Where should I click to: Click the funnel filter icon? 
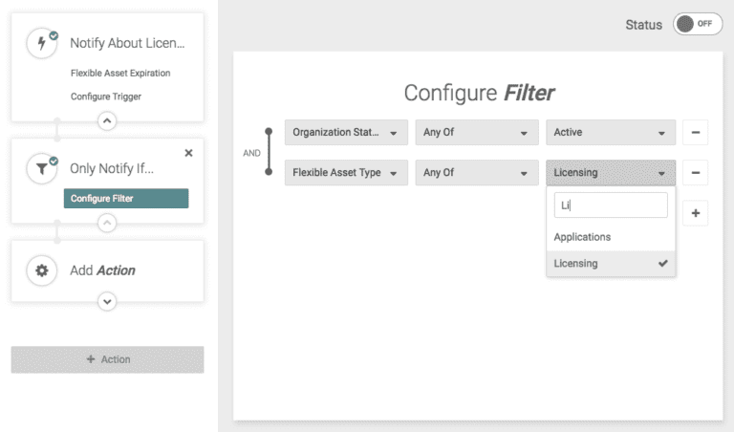pos(42,168)
